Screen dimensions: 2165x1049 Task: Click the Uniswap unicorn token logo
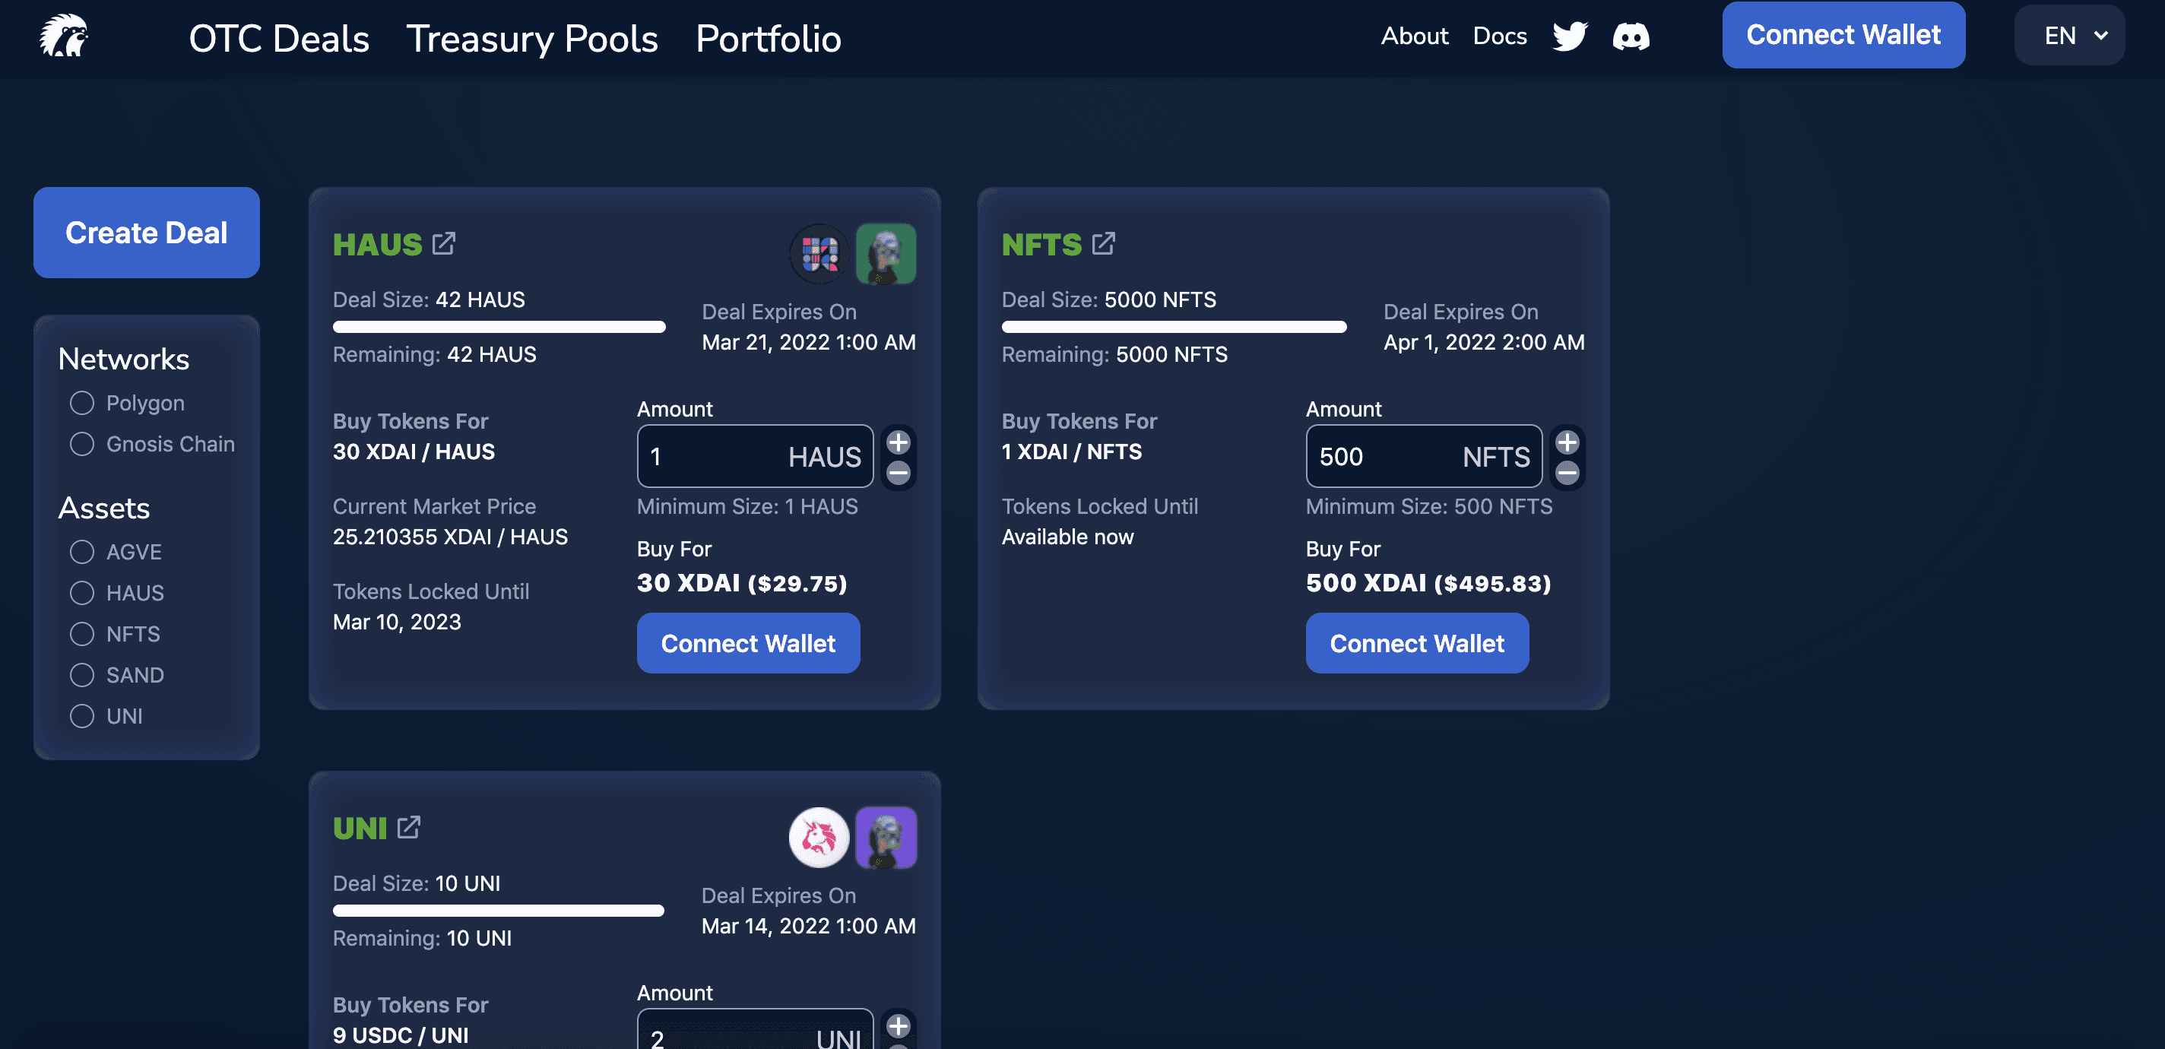click(x=819, y=837)
